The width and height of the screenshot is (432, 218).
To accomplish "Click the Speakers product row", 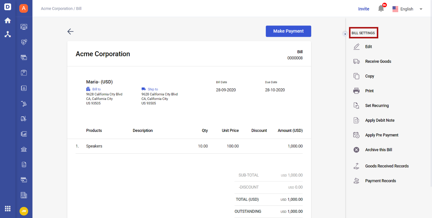I will click(x=189, y=146).
